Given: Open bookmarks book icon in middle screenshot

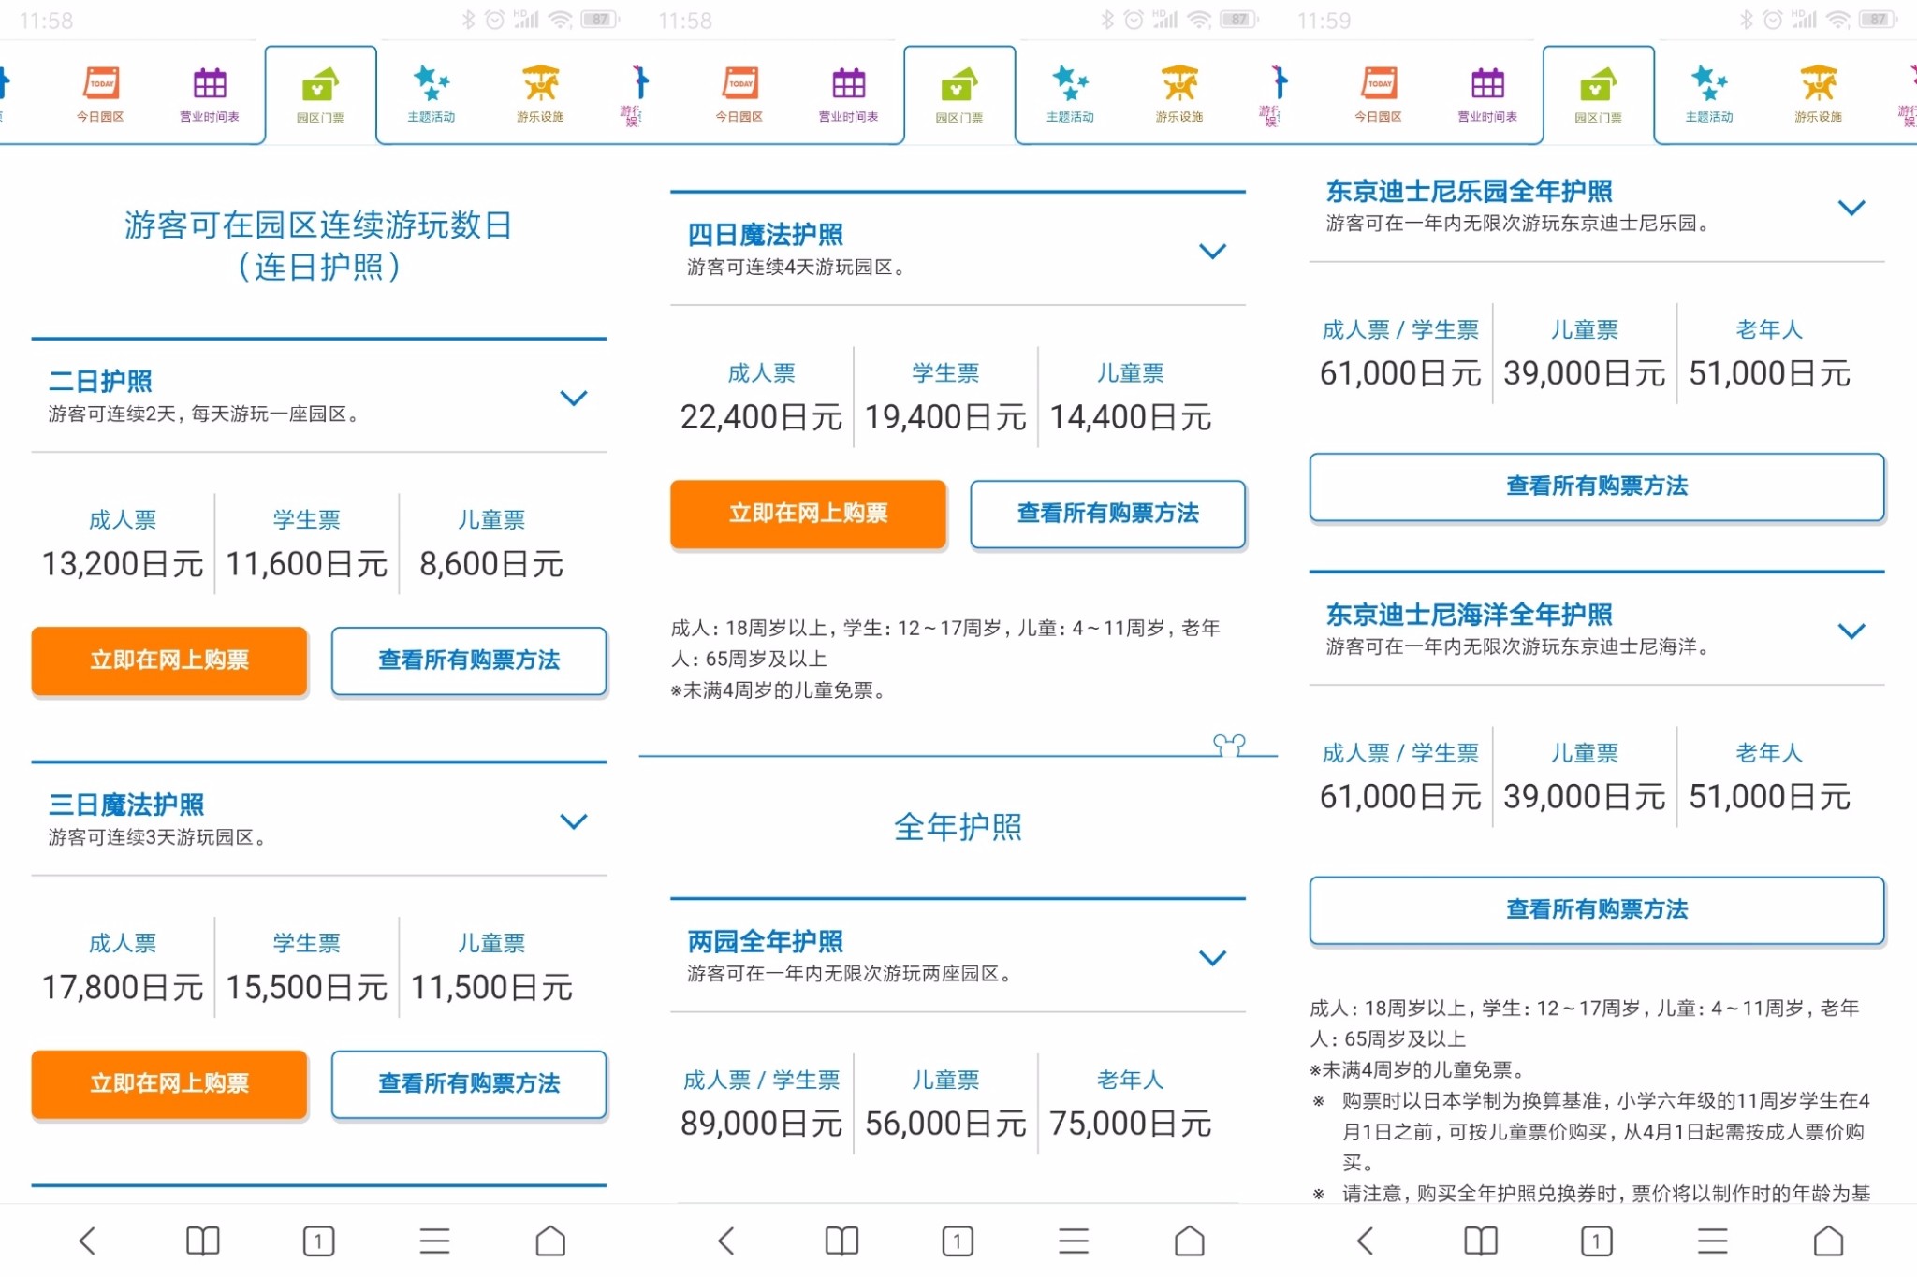Looking at the screenshot, I should point(841,1241).
